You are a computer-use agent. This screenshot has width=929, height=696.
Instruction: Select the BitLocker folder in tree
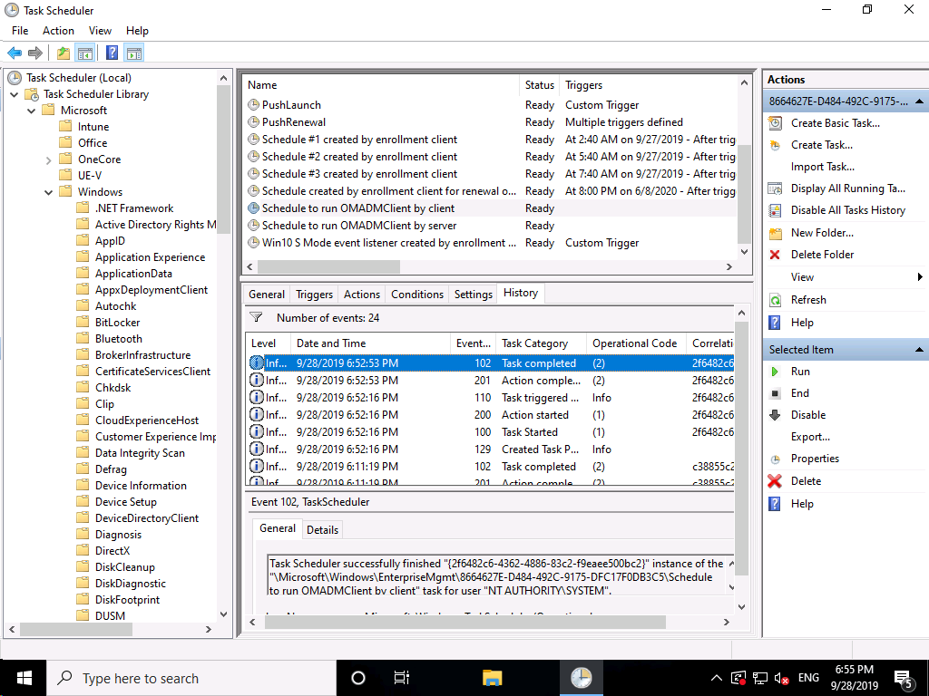tap(117, 323)
